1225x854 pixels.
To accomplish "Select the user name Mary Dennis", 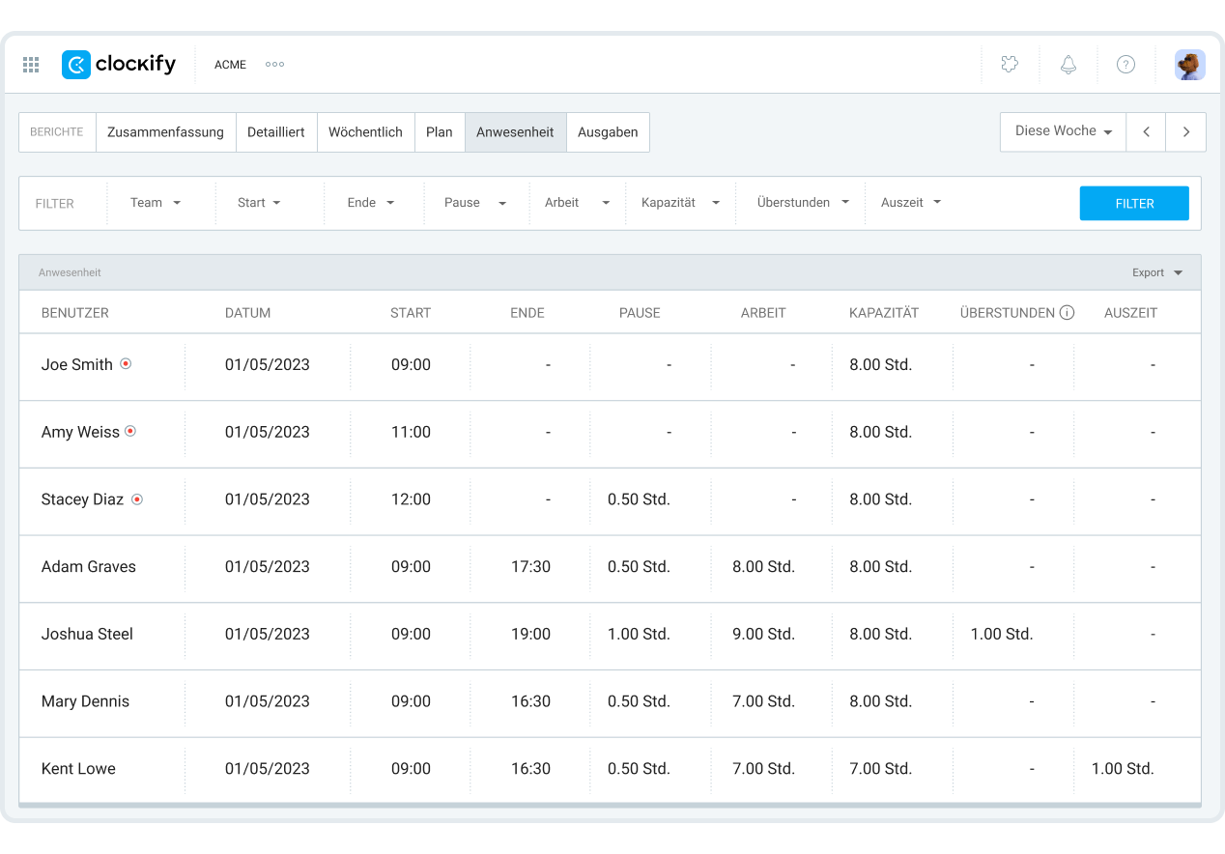I will point(85,701).
